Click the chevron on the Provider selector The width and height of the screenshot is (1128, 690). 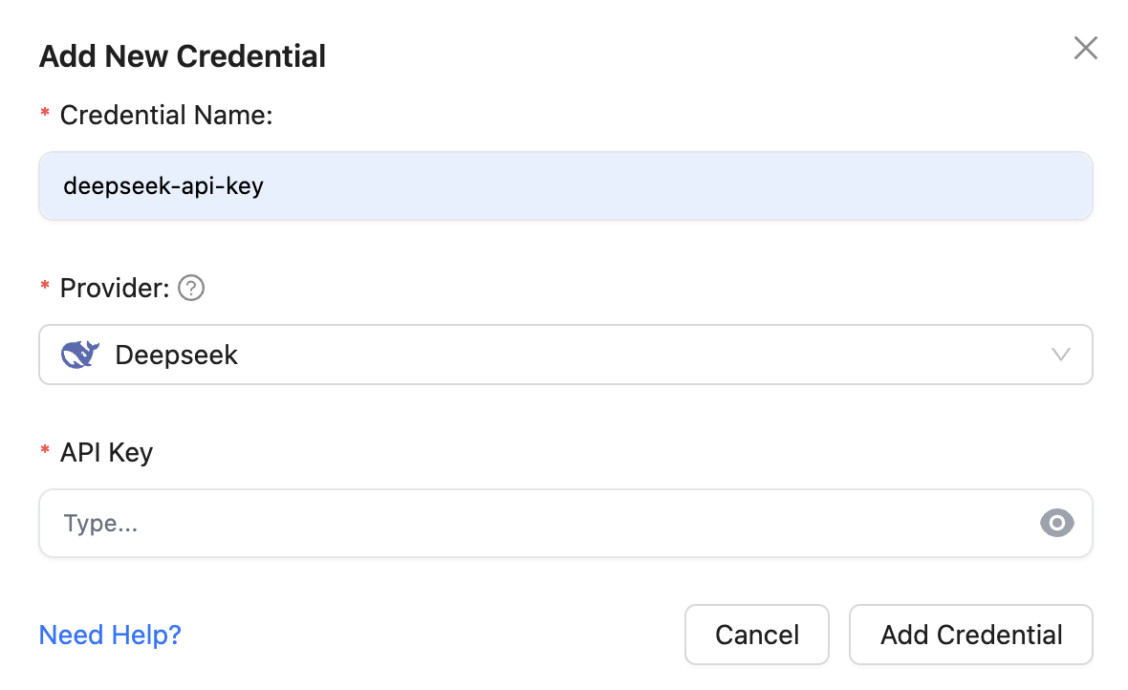[x=1060, y=354]
